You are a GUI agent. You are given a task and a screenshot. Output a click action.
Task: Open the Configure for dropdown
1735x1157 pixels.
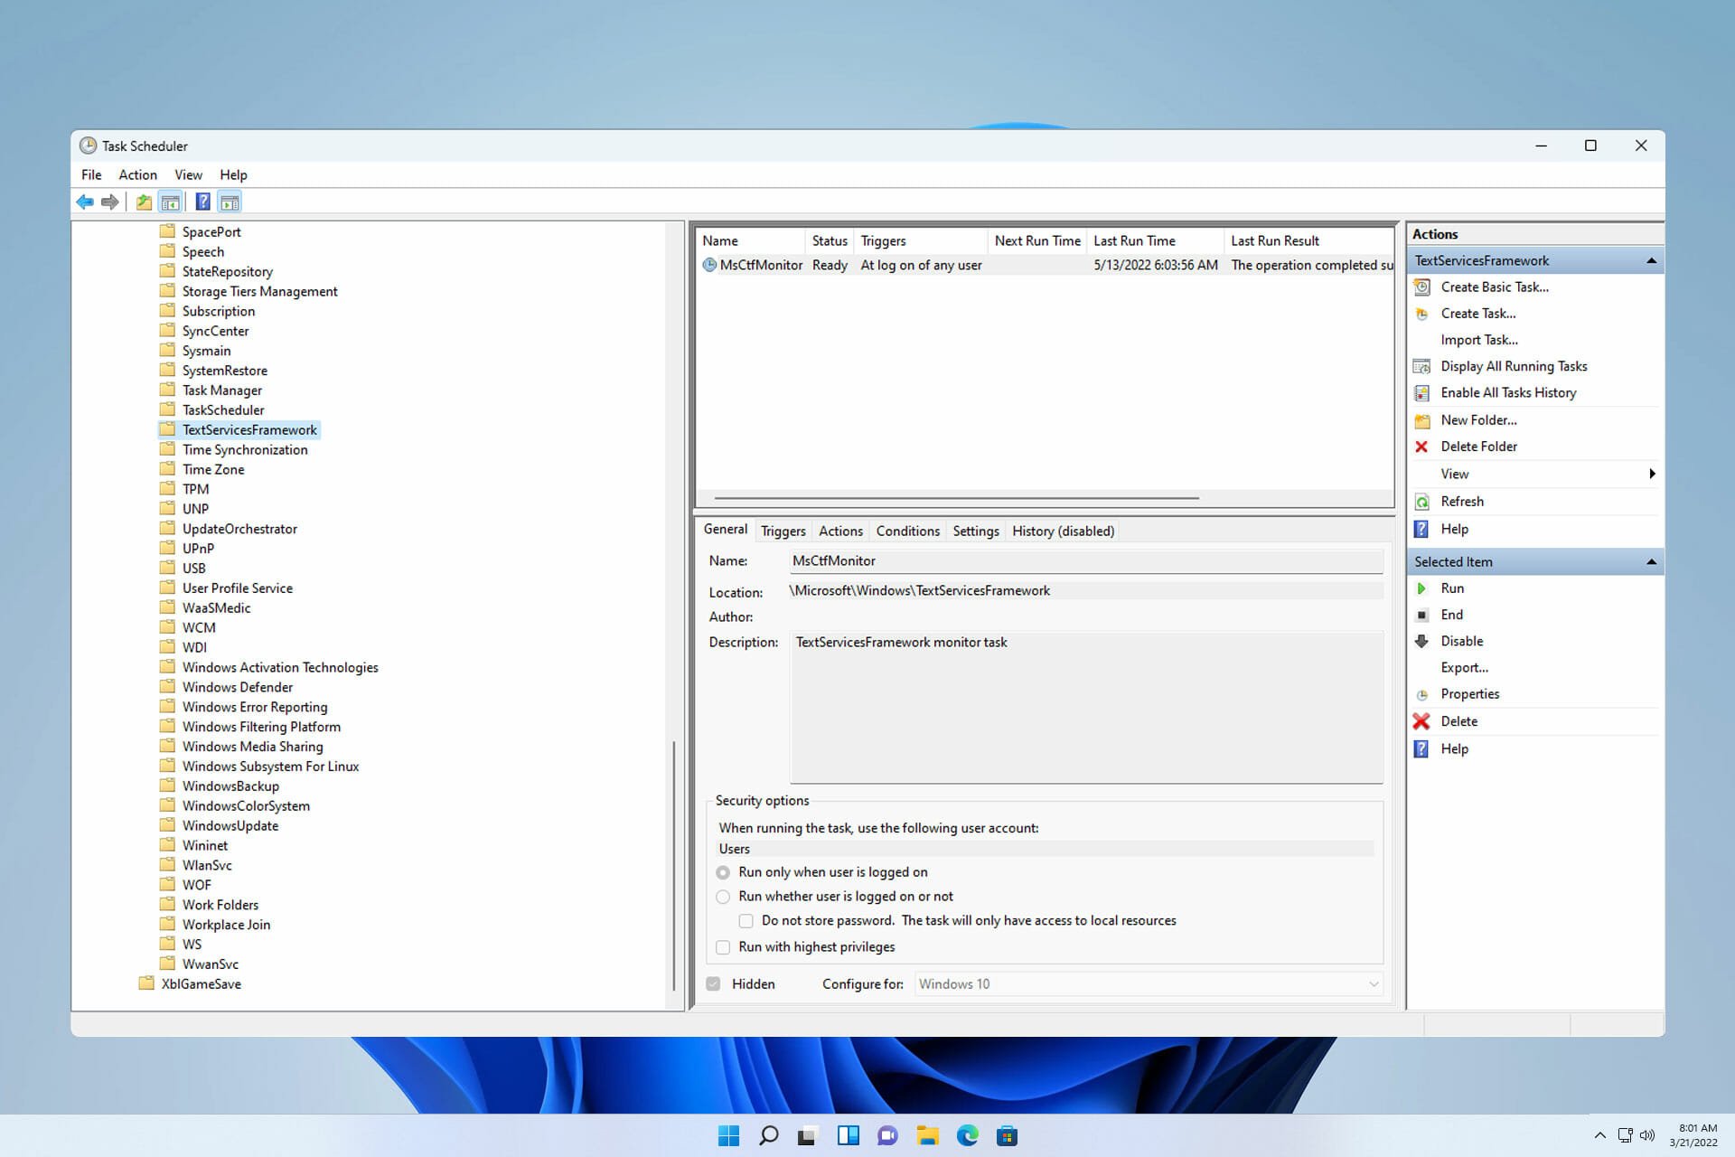pyautogui.click(x=1149, y=984)
